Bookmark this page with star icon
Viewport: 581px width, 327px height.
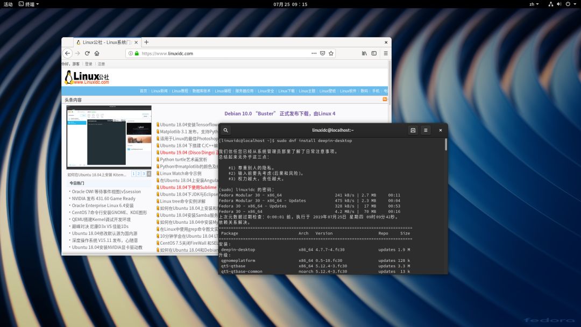(331, 53)
